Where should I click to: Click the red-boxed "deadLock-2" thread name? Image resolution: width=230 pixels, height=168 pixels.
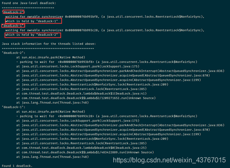pos(13,12)
